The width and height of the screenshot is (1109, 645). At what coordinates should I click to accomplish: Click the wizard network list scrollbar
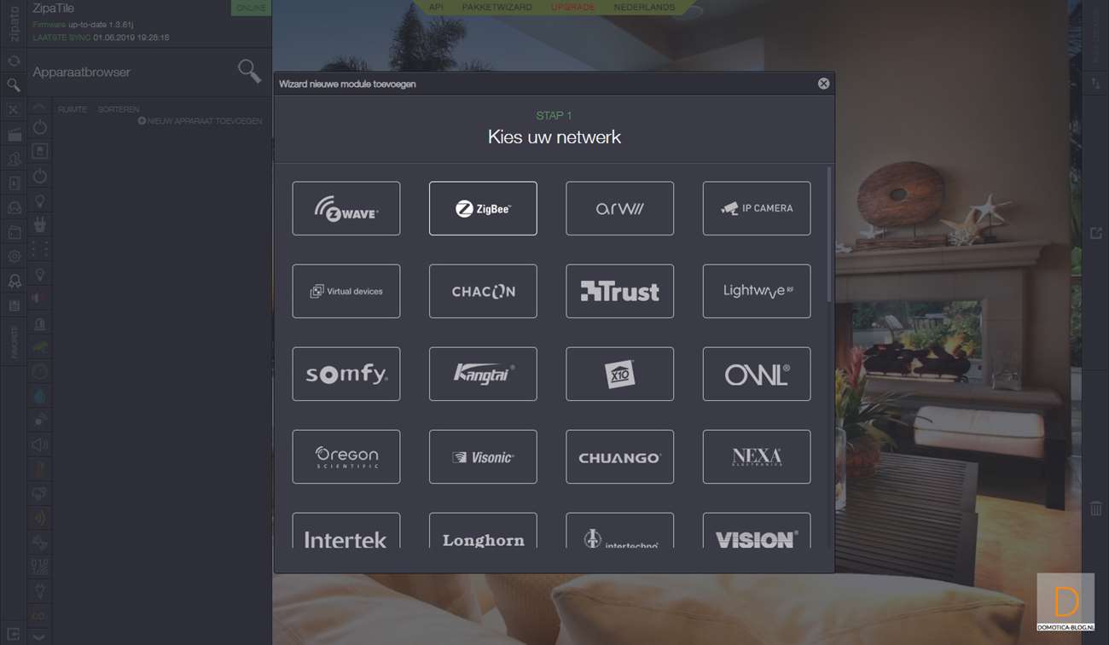tap(829, 235)
